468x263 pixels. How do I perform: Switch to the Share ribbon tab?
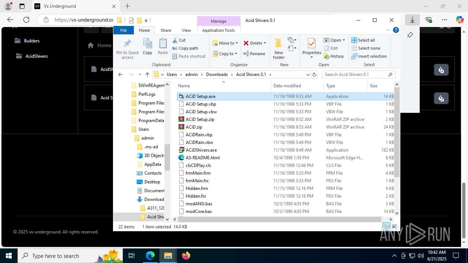(166, 30)
